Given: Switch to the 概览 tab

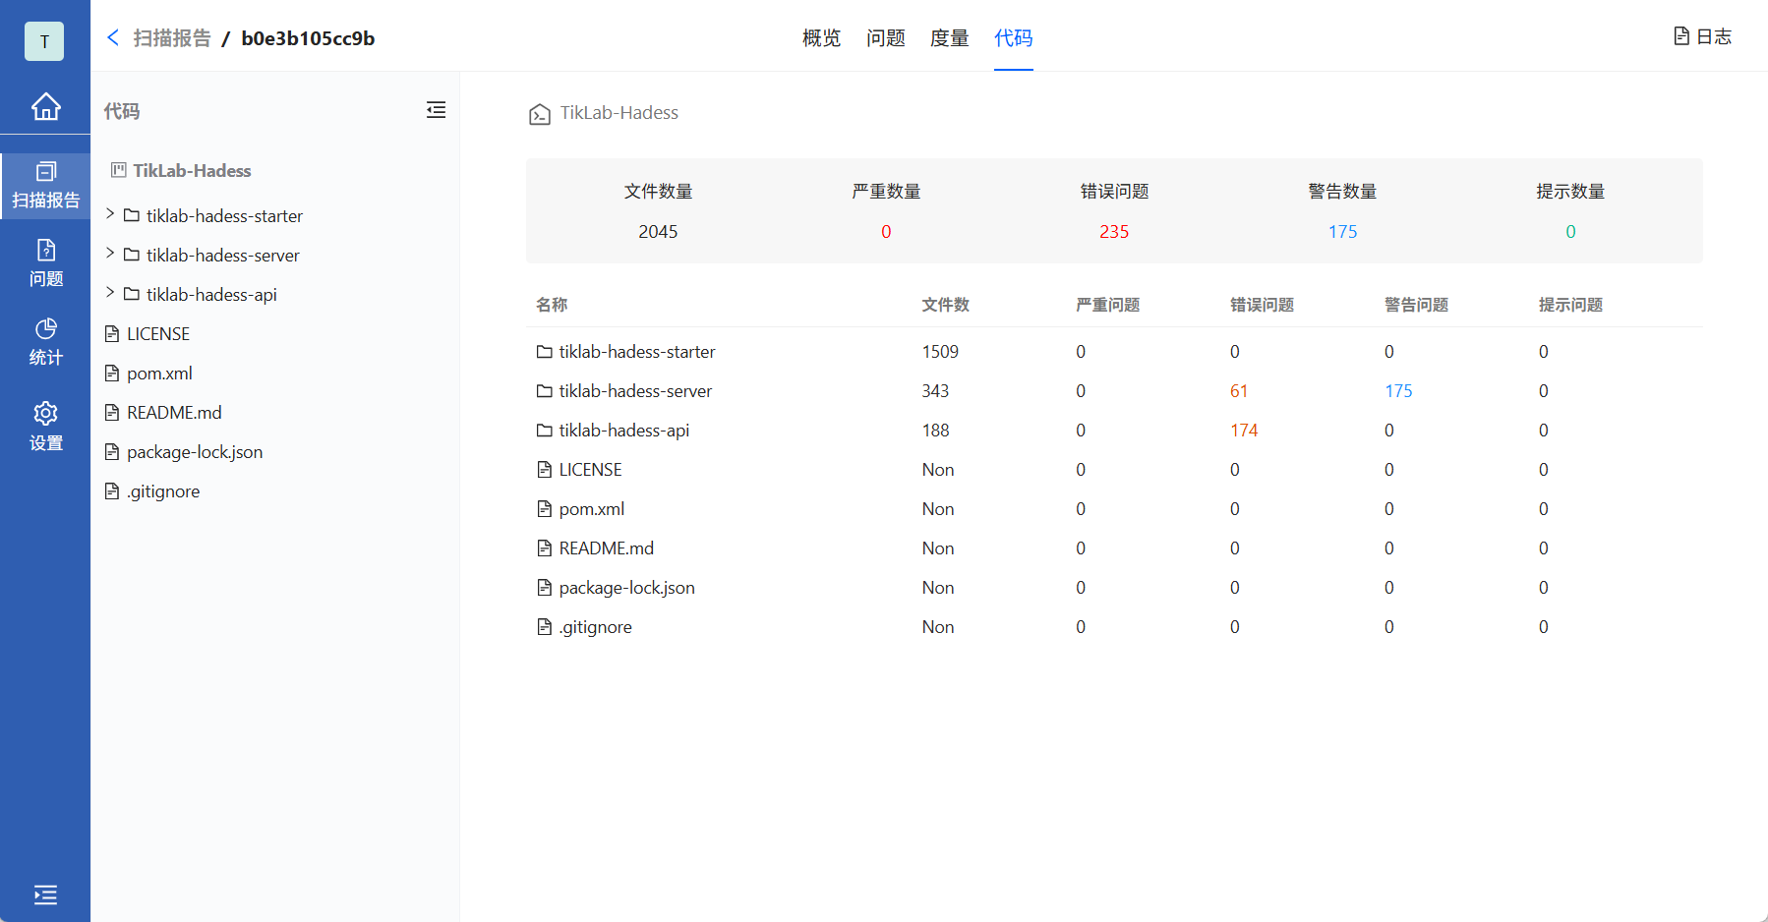Looking at the screenshot, I should [821, 37].
